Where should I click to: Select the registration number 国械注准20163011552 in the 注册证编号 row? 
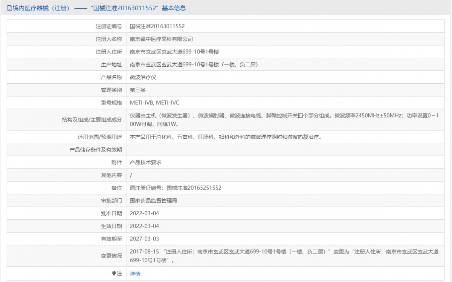[x=157, y=26]
